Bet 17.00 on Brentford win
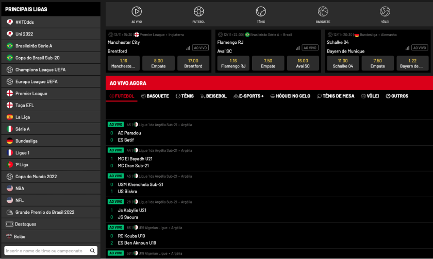The image size is (433, 259). (x=193, y=63)
